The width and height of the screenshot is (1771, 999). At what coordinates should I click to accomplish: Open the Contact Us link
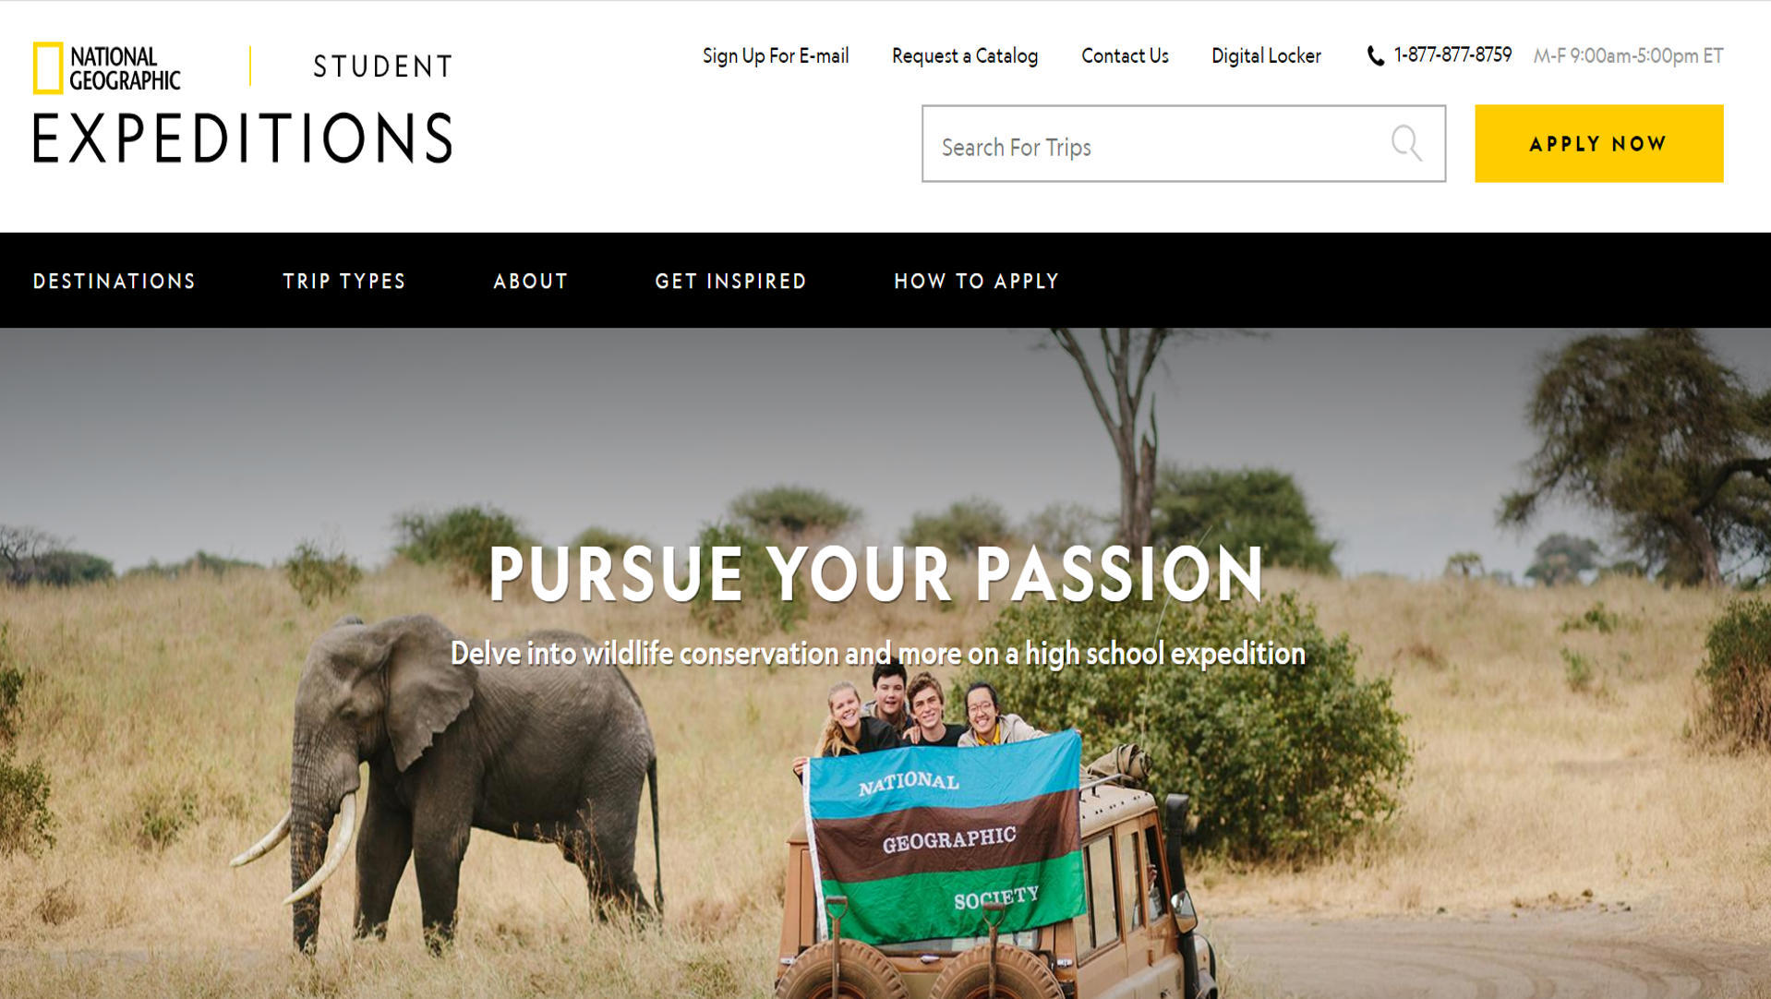click(x=1125, y=55)
